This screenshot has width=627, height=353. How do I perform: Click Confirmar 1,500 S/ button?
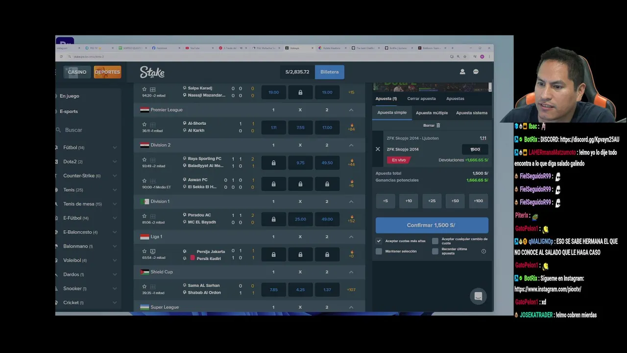pyautogui.click(x=432, y=225)
